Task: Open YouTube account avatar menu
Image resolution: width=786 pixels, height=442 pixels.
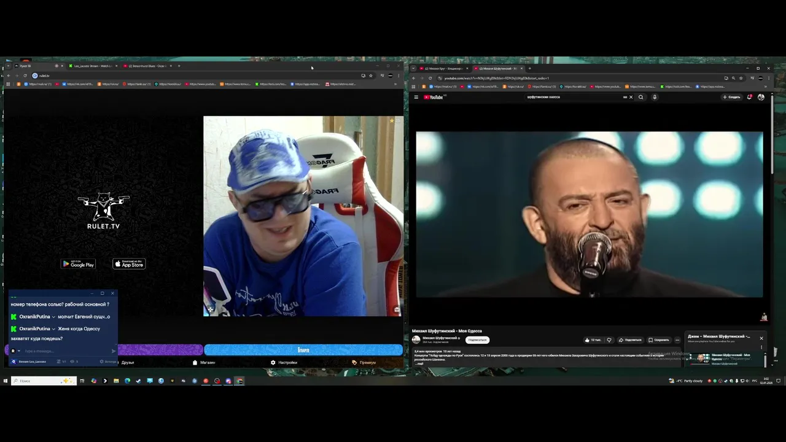Action: pos(761,97)
